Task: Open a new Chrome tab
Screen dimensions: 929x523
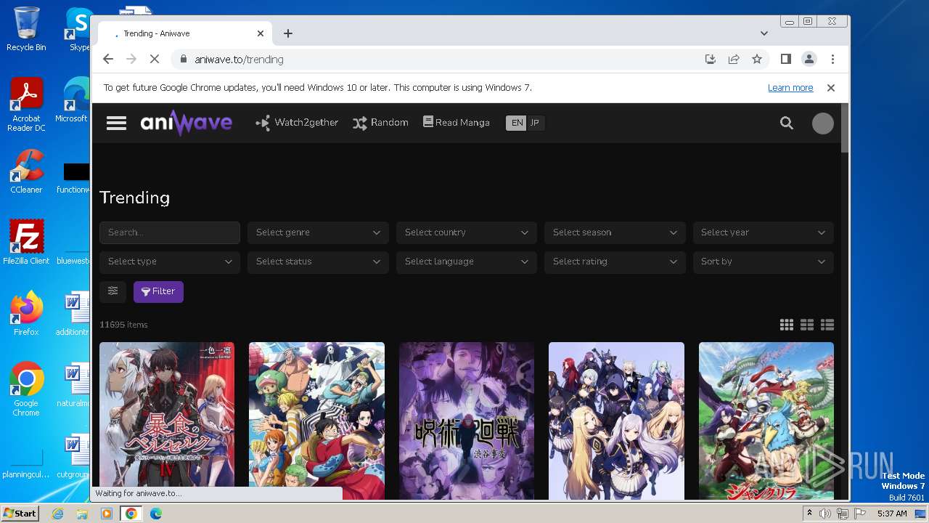Action: point(288,33)
